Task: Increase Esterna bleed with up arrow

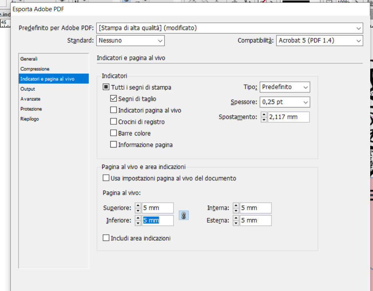Action: click(236, 218)
